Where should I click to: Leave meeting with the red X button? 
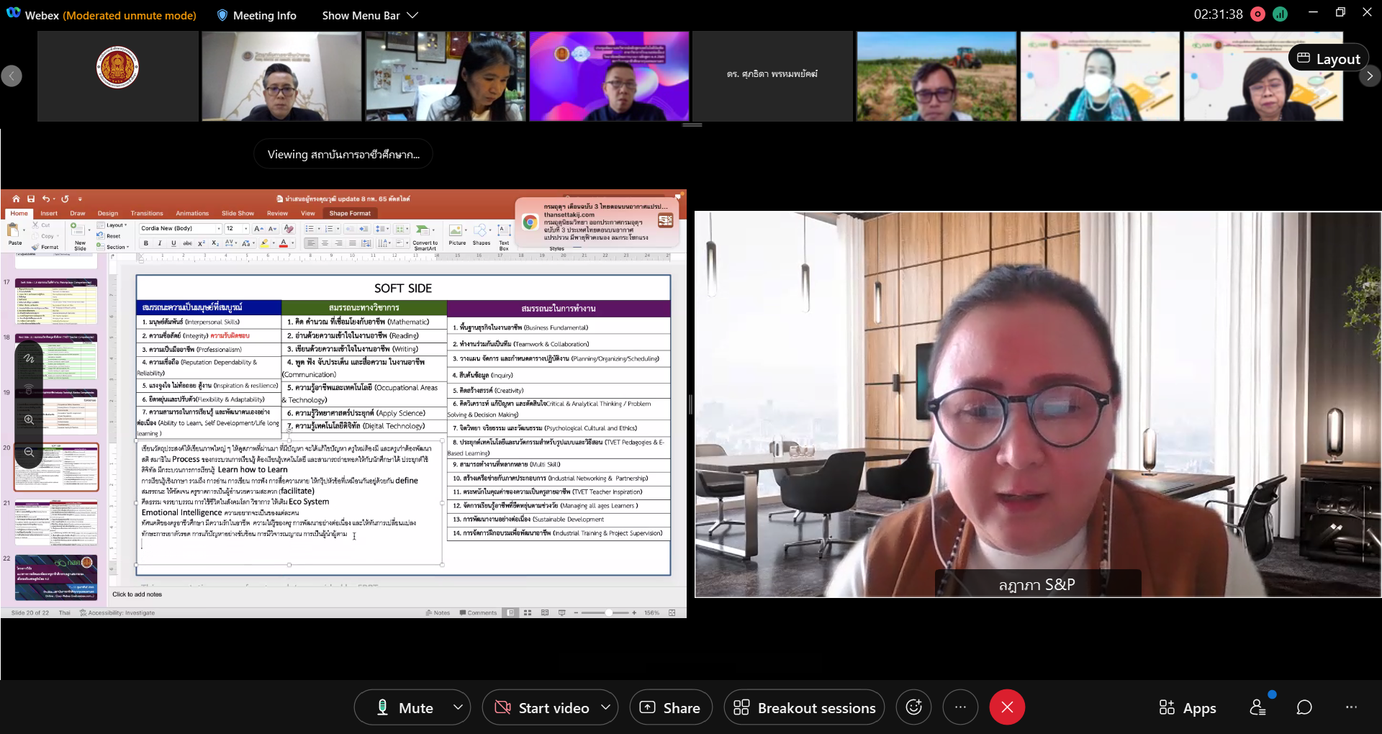click(x=1007, y=707)
